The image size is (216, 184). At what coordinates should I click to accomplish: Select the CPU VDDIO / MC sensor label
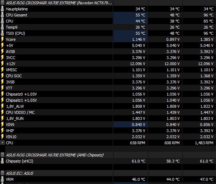[x=20, y=112]
